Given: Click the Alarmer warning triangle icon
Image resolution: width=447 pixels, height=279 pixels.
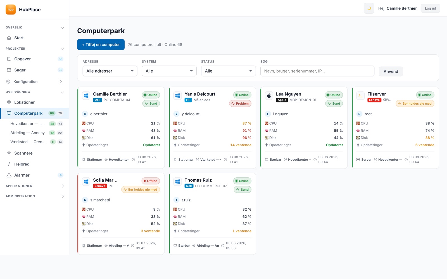Looking at the screenshot, I should pos(9,175).
